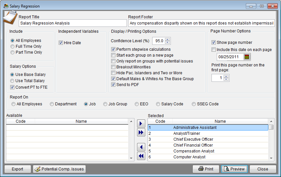Move selected item to Selected list arrow
Image resolution: width=281 pixels, height=177 pixels.
[141, 124]
